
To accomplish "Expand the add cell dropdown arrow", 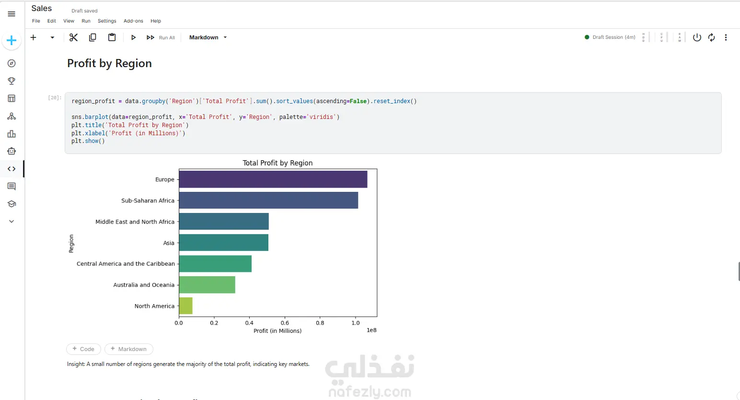I will [52, 37].
